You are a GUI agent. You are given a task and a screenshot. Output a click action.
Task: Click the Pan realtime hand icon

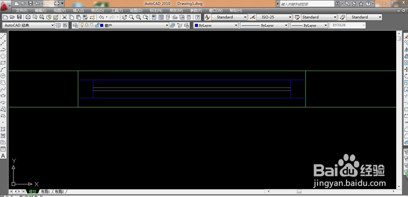[x=124, y=17]
